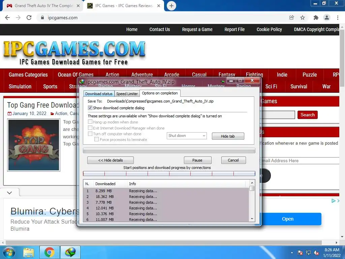Viewport: 345px width, 259px height.
Task: Close the Grand Theft Auto IV tab
Action: pyautogui.click(x=78, y=6)
